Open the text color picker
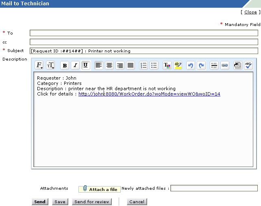Image resolution: width=261 pixels, height=206 pixels. 167,65
